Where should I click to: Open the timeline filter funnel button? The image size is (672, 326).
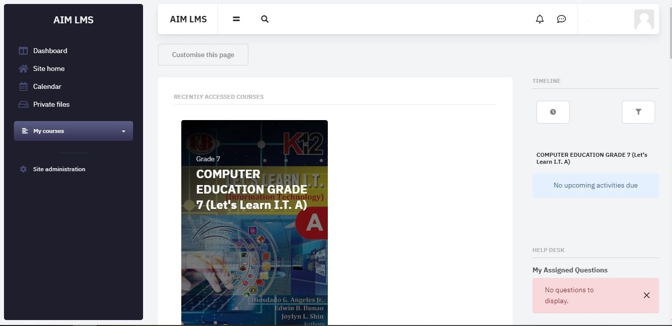point(638,112)
